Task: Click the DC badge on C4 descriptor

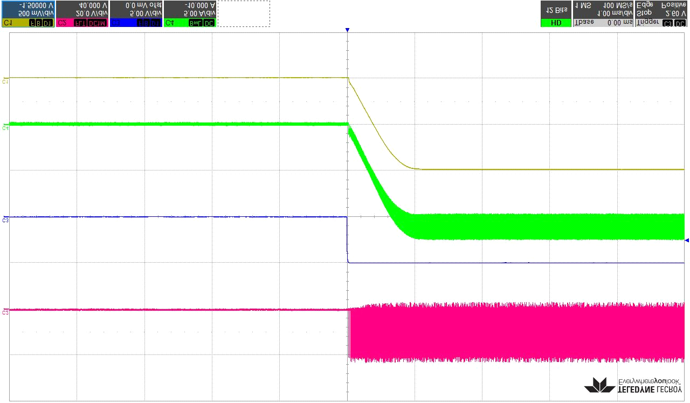Action: (x=208, y=23)
